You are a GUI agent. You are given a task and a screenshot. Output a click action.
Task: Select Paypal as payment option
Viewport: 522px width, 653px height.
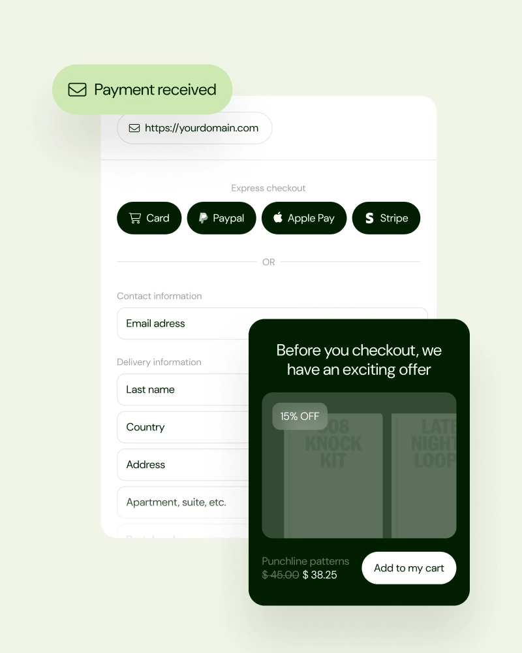[x=221, y=218]
